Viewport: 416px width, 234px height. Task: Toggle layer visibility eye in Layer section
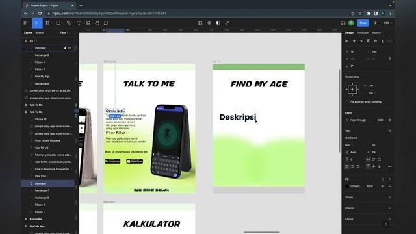coord(390,120)
